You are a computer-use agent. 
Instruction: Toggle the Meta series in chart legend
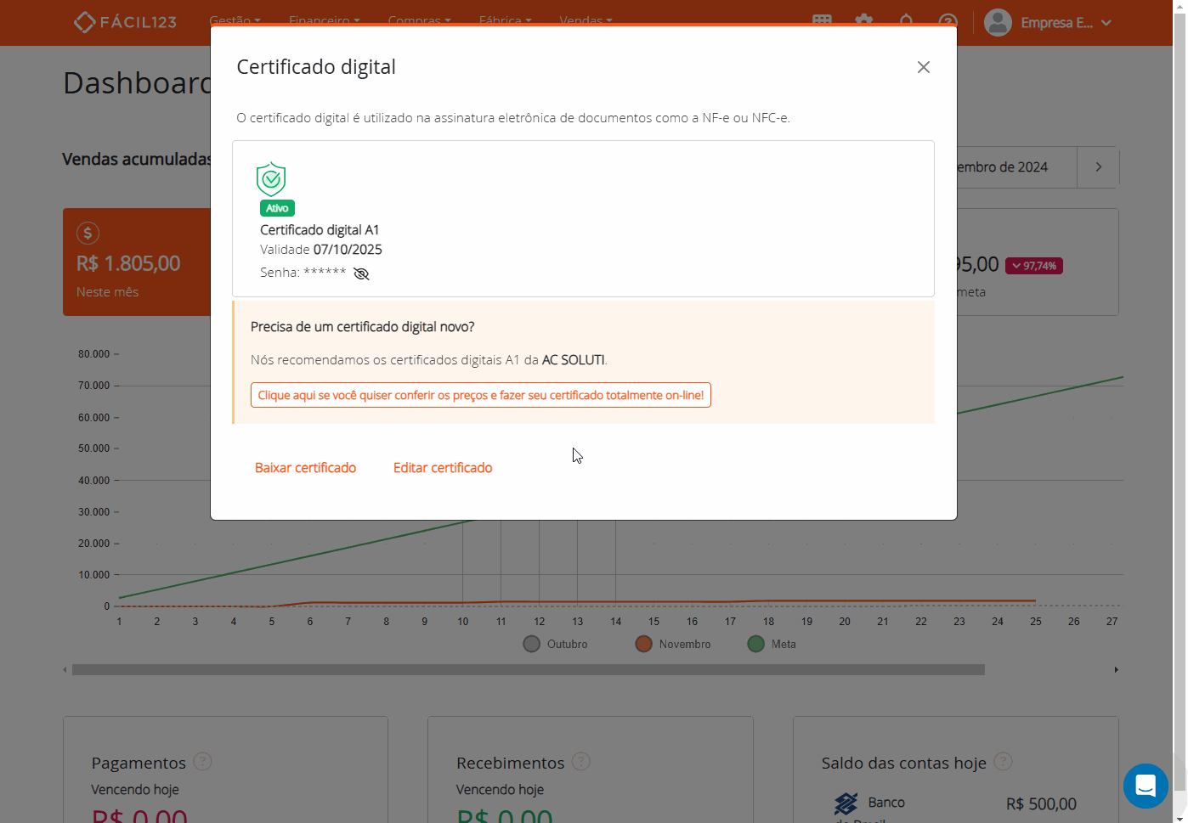(x=772, y=644)
